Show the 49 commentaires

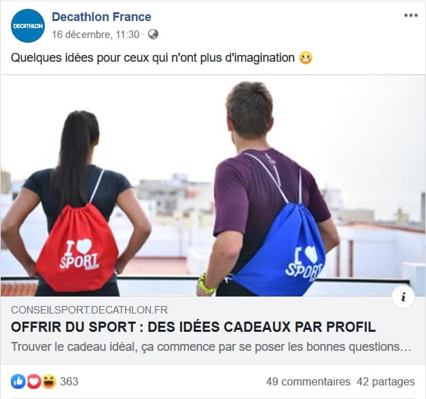coord(308,381)
